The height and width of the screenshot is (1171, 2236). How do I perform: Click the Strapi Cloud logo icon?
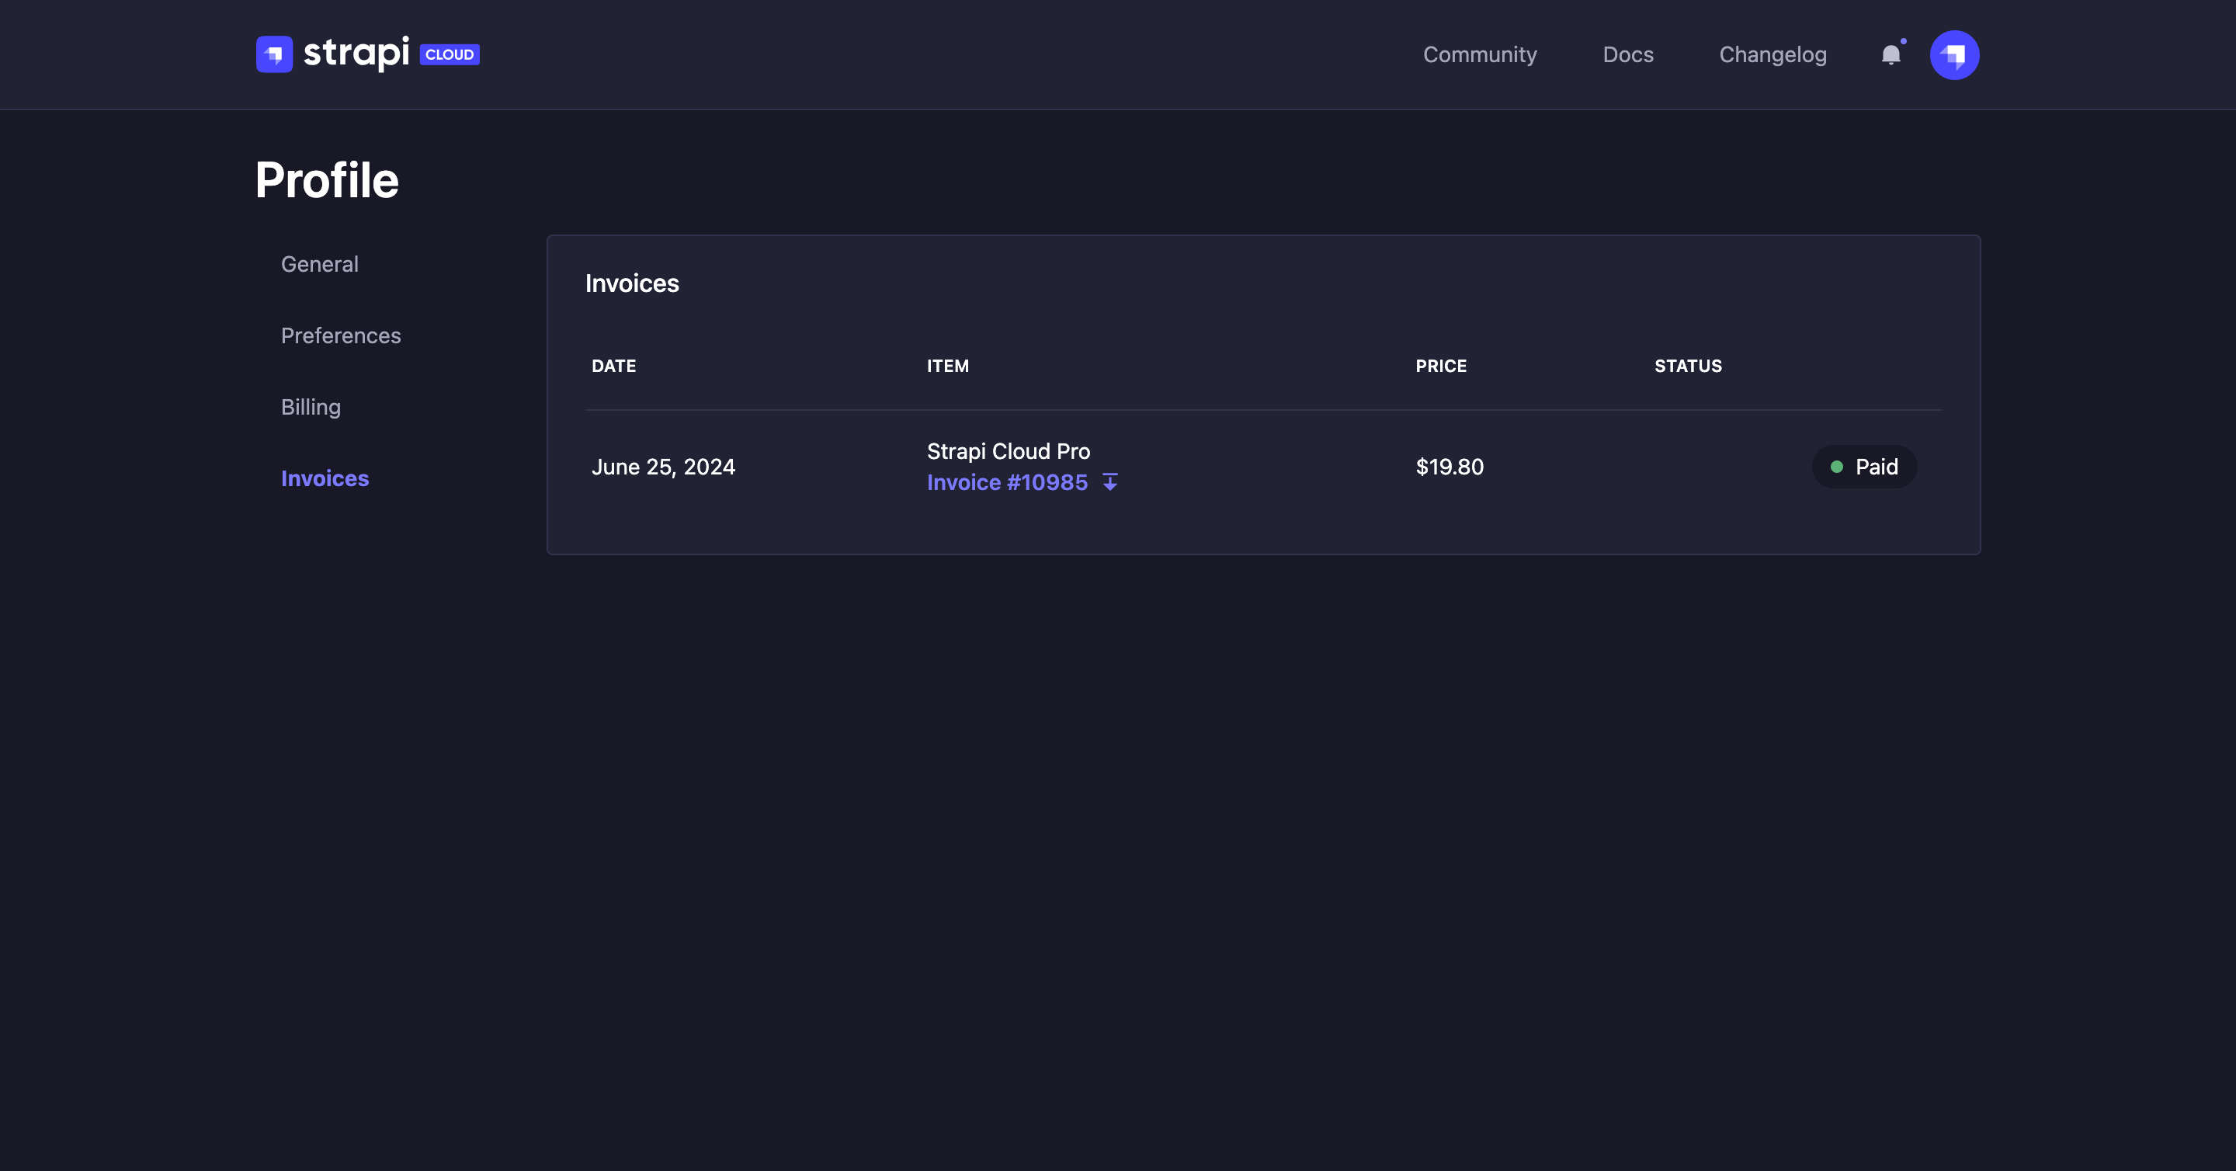point(273,54)
